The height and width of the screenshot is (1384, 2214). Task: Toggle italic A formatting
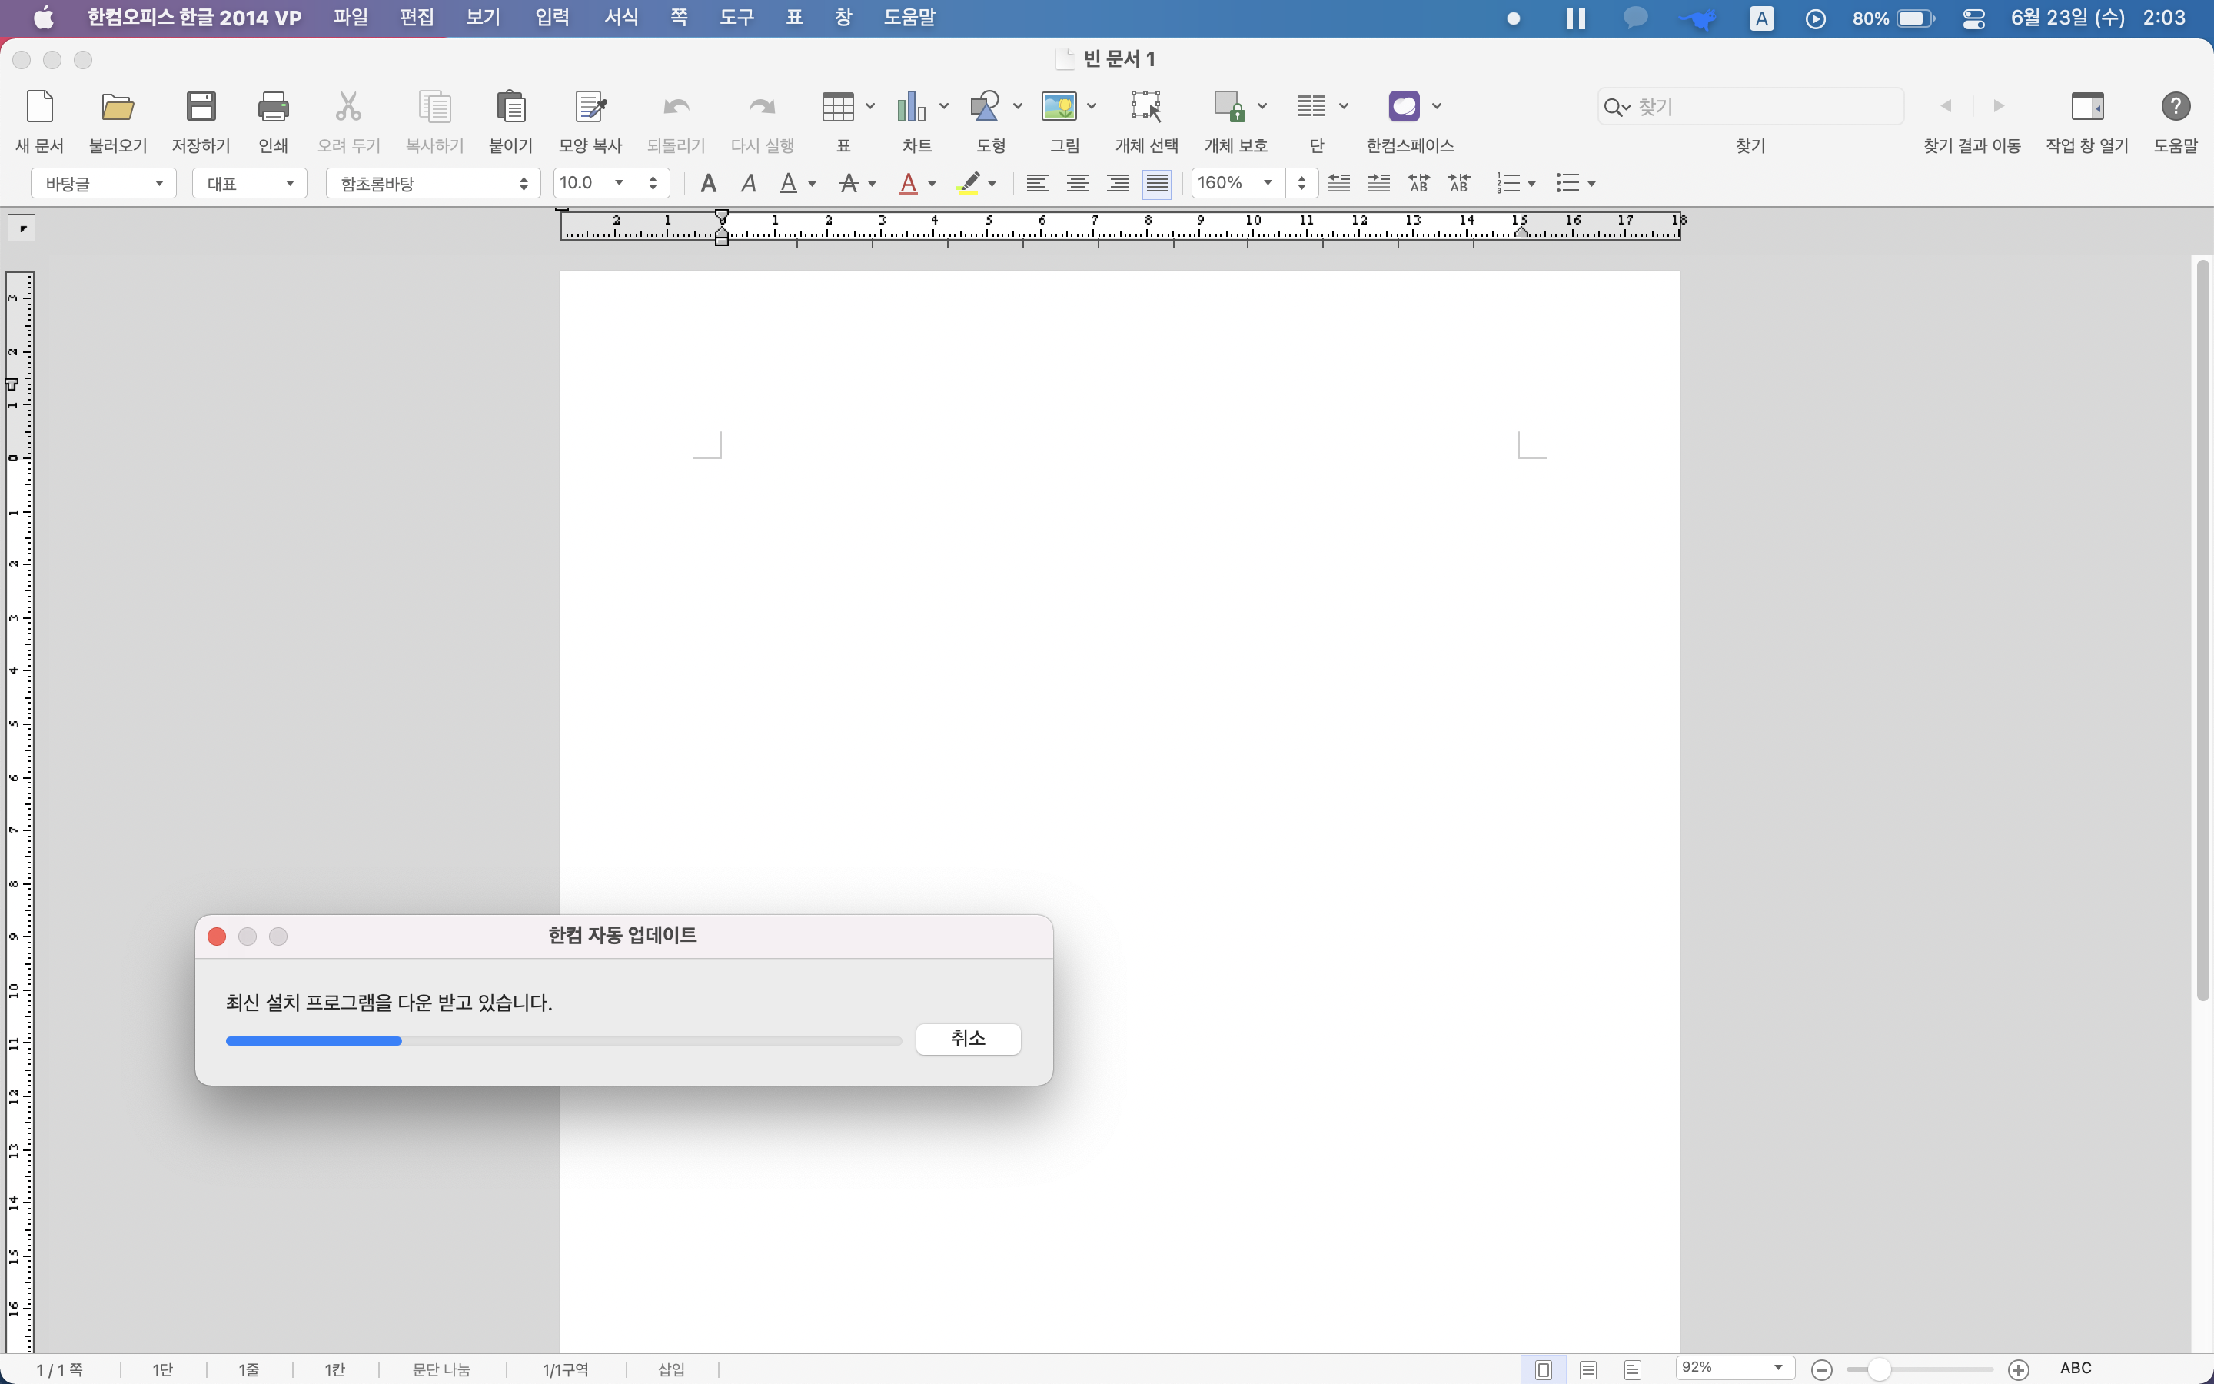tap(748, 183)
